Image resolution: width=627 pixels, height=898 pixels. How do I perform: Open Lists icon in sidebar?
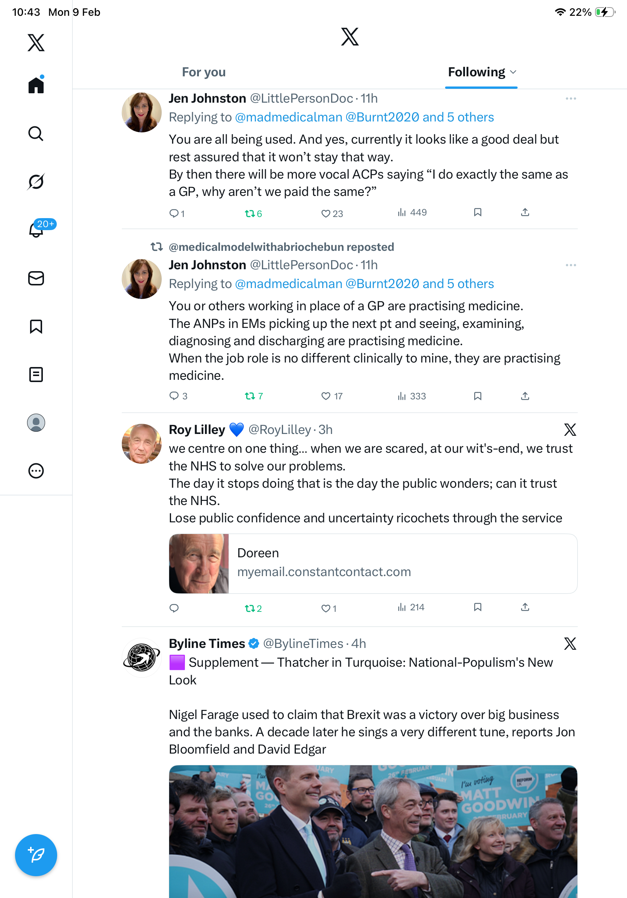36,374
